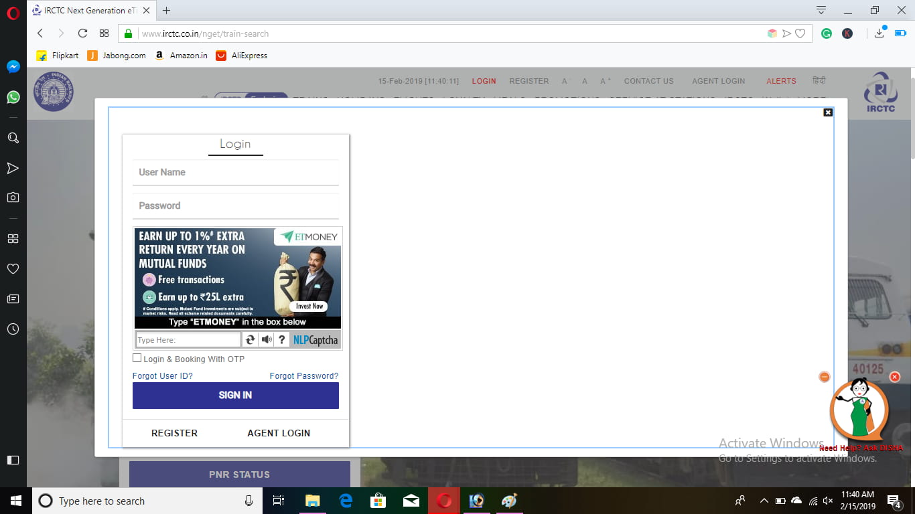The width and height of the screenshot is (915, 514).
Task: Reload the IRCTC page
Action: click(82, 33)
